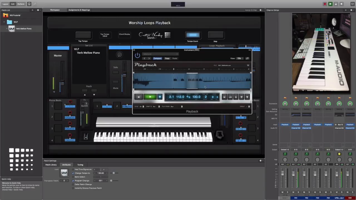Open the Bus 12 input menu on UPBe strip
Viewport: 356px width, 200px height.
[339, 124]
